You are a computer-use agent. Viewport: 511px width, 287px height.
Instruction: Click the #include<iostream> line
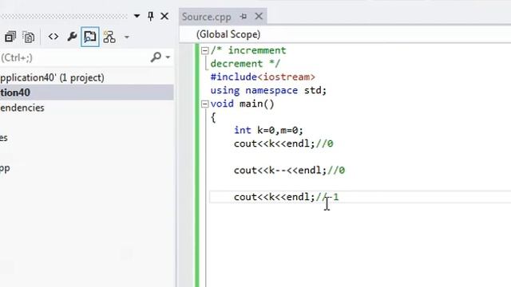tap(263, 77)
